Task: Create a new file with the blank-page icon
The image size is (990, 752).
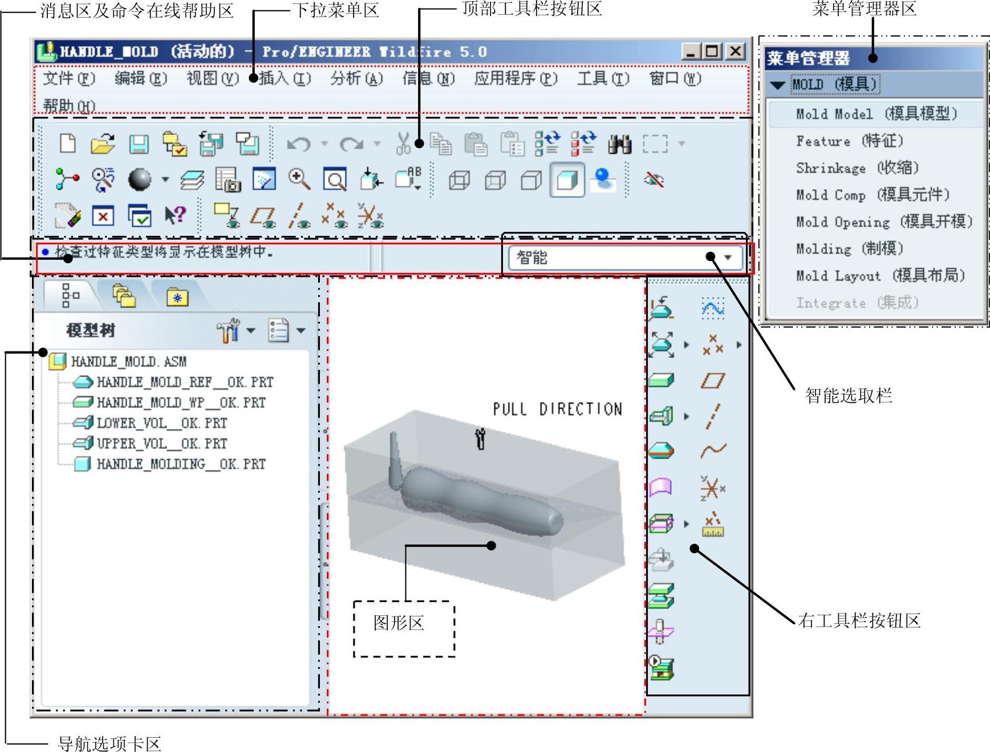Action: (67, 144)
